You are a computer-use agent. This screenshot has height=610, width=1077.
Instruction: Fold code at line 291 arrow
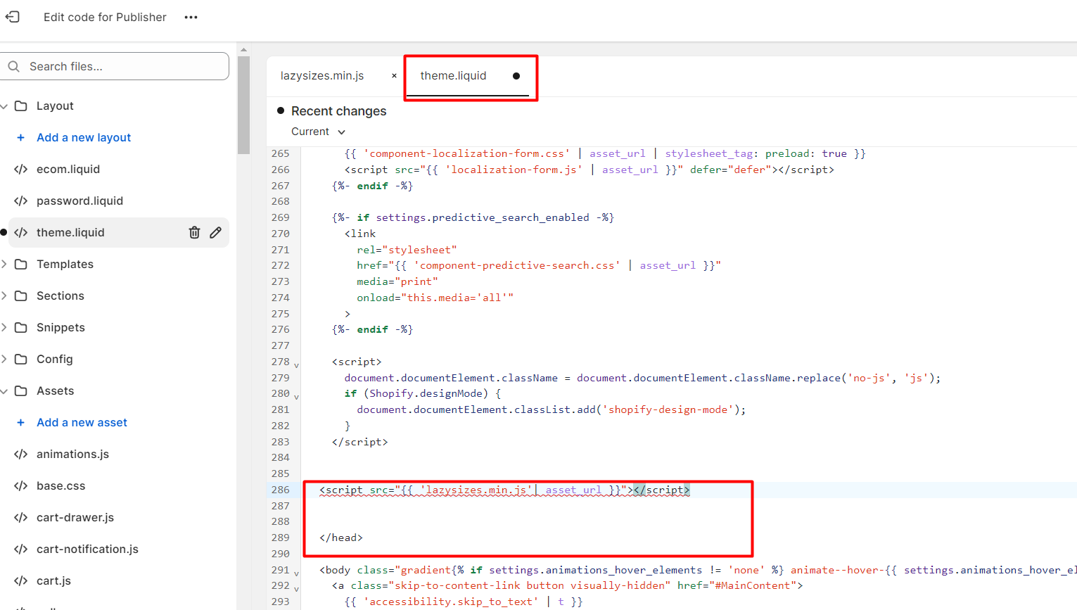point(296,573)
